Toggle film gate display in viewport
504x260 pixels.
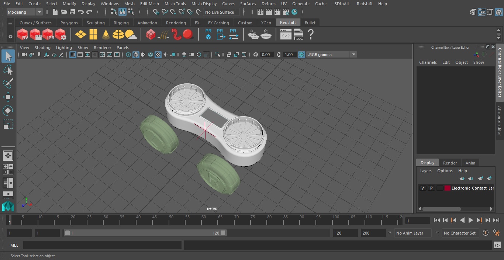pos(80,55)
